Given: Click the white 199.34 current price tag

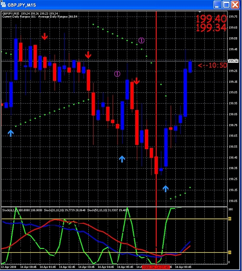Looking at the screenshot, I should (x=233, y=61).
